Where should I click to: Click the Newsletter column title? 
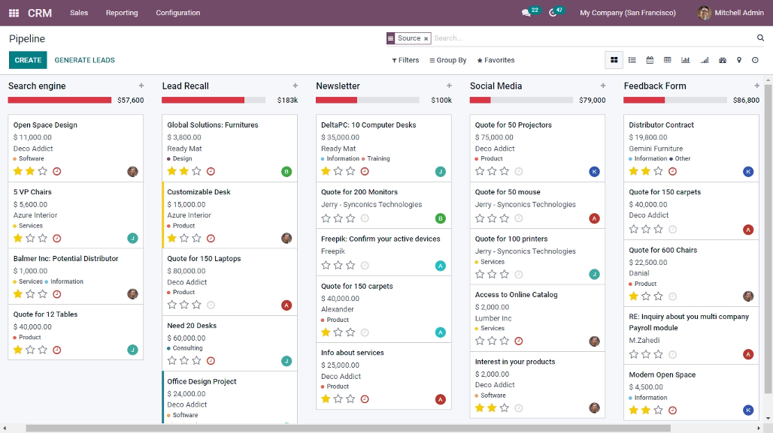pyautogui.click(x=338, y=86)
